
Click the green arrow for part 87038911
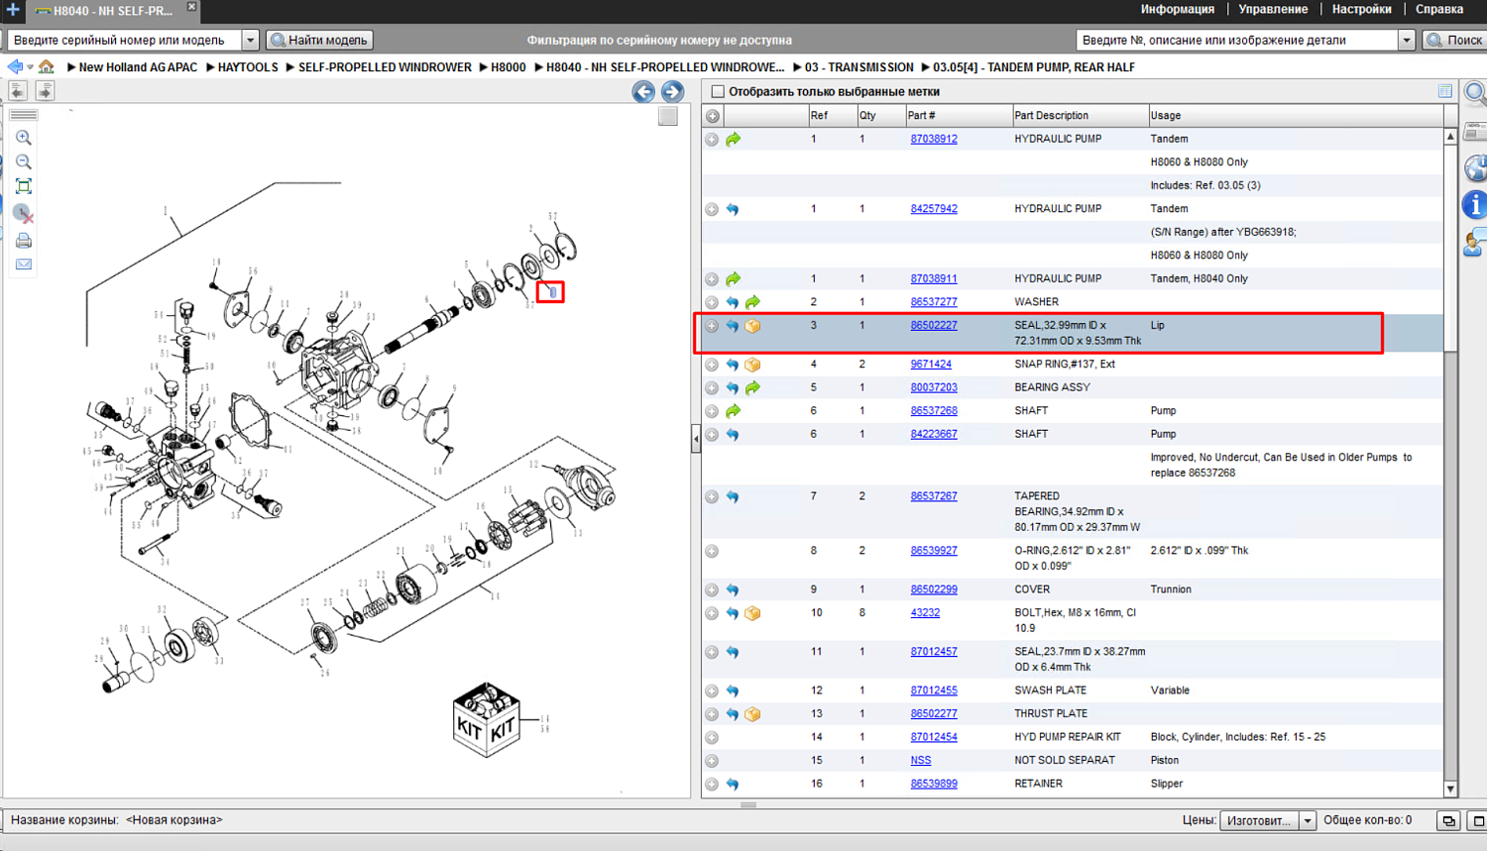(733, 279)
